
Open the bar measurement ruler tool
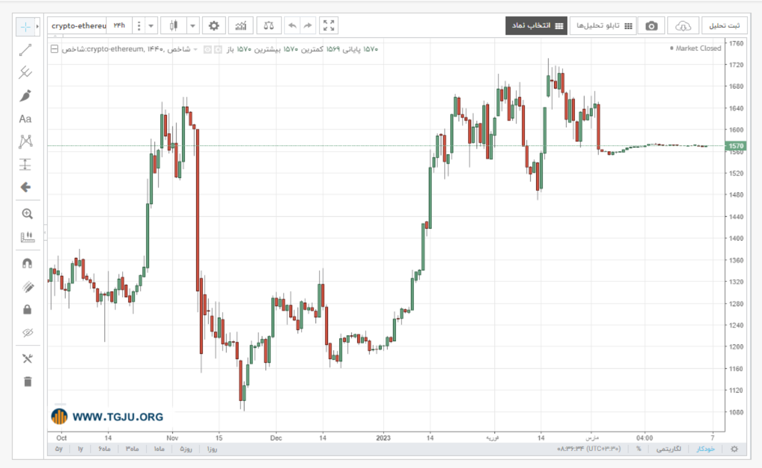27,237
